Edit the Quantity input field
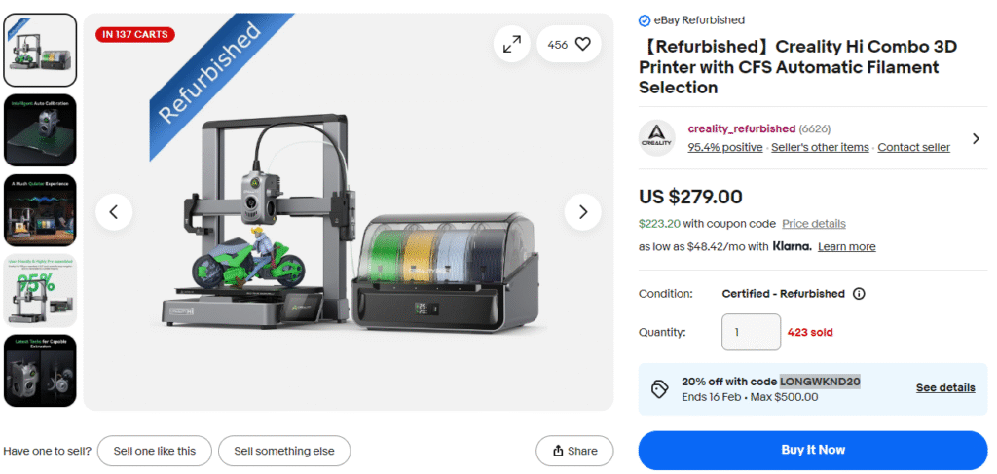 point(751,332)
